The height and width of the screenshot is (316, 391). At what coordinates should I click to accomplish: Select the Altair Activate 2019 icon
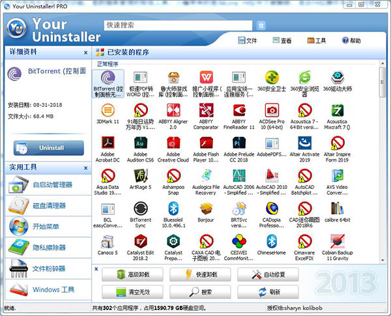pyautogui.click(x=305, y=143)
